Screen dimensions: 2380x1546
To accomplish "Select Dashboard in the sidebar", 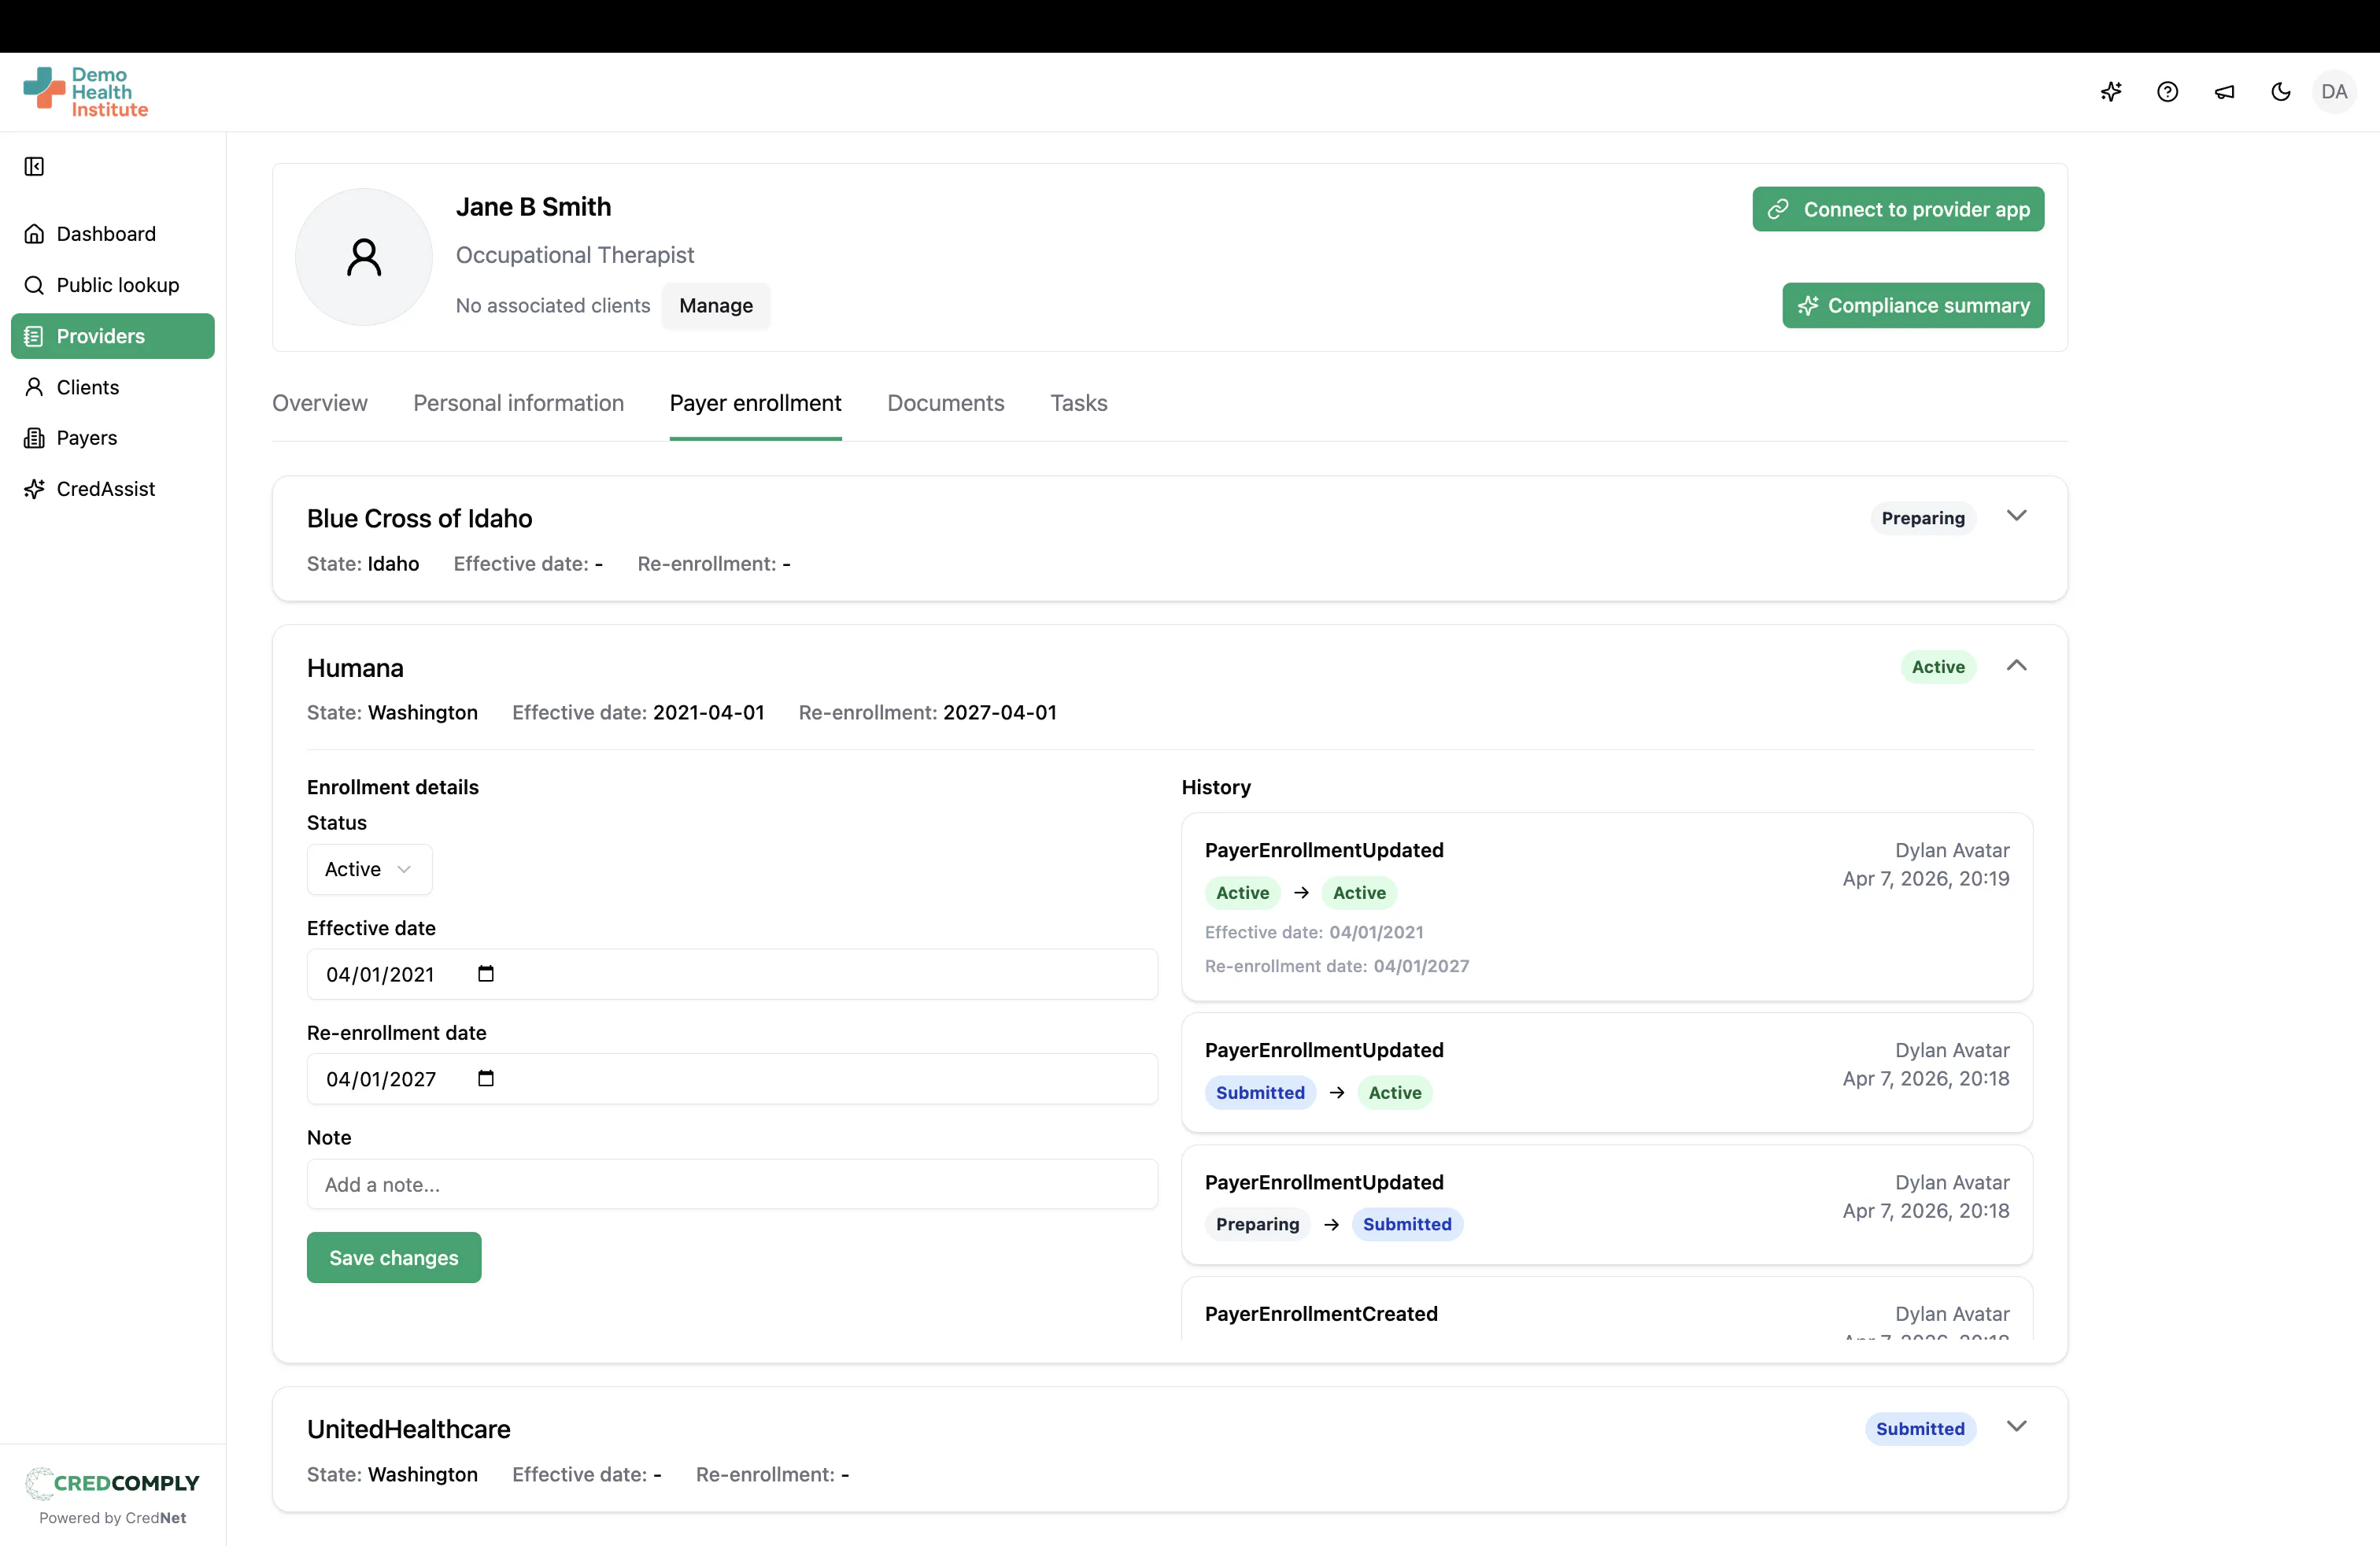I will [106, 233].
